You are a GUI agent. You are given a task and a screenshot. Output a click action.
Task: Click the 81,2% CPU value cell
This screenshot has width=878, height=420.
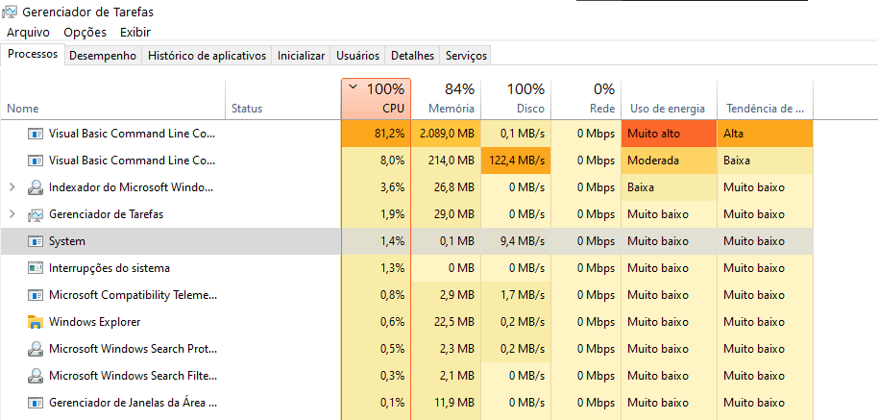pyautogui.click(x=376, y=134)
